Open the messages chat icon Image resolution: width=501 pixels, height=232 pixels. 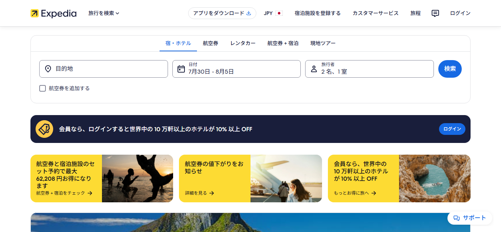click(x=435, y=13)
